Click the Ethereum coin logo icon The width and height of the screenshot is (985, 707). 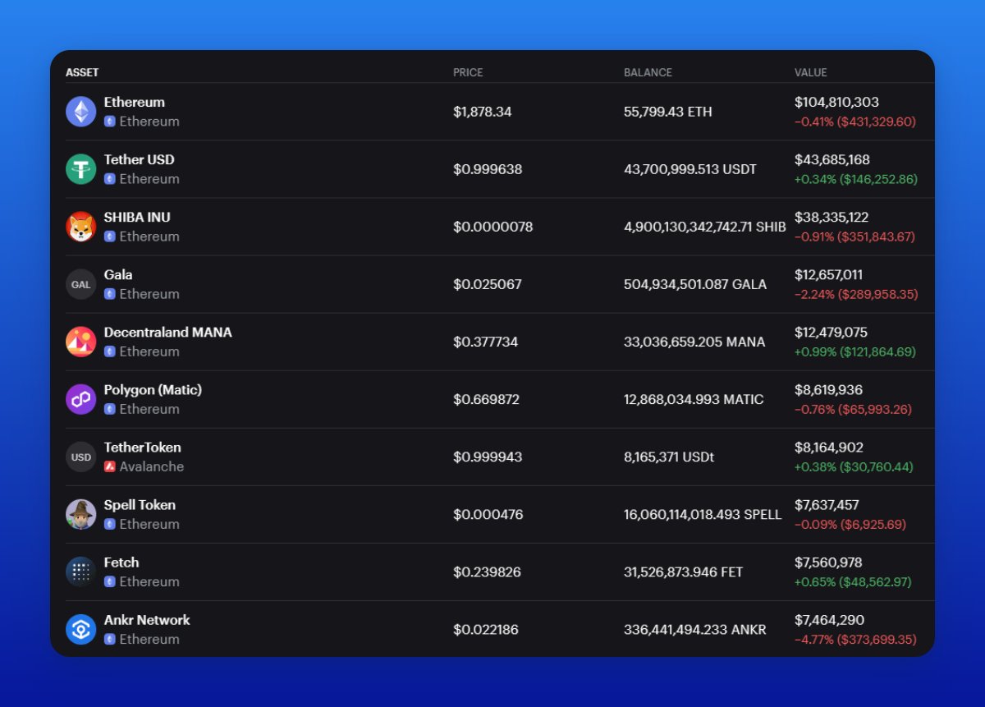tap(81, 112)
